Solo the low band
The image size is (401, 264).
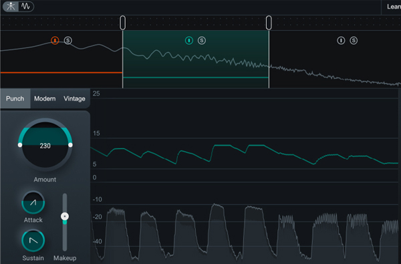coord(68,40)
